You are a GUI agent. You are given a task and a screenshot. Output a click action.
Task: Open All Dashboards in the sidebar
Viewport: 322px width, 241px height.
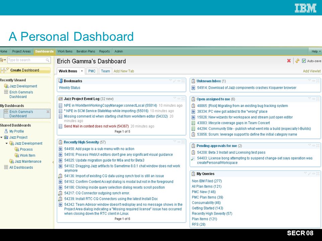pyautogui.click(x=21, y=167)
